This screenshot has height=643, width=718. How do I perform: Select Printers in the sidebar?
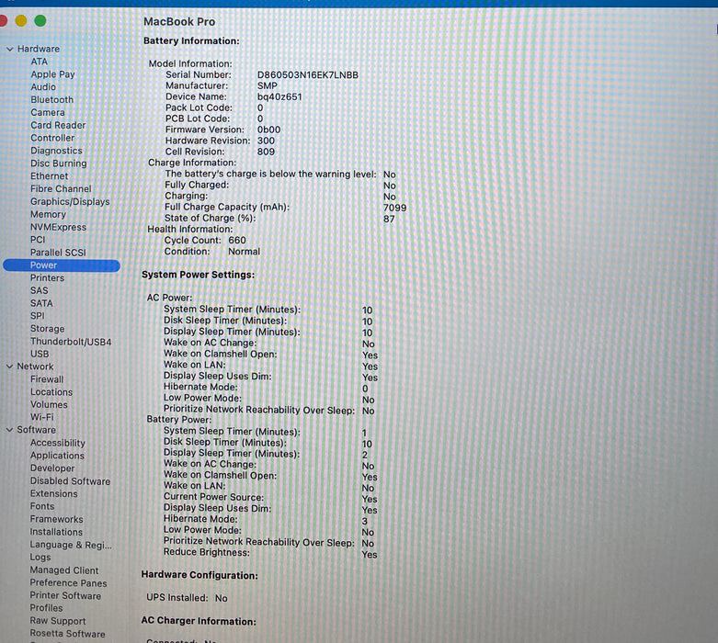[47, 277]
